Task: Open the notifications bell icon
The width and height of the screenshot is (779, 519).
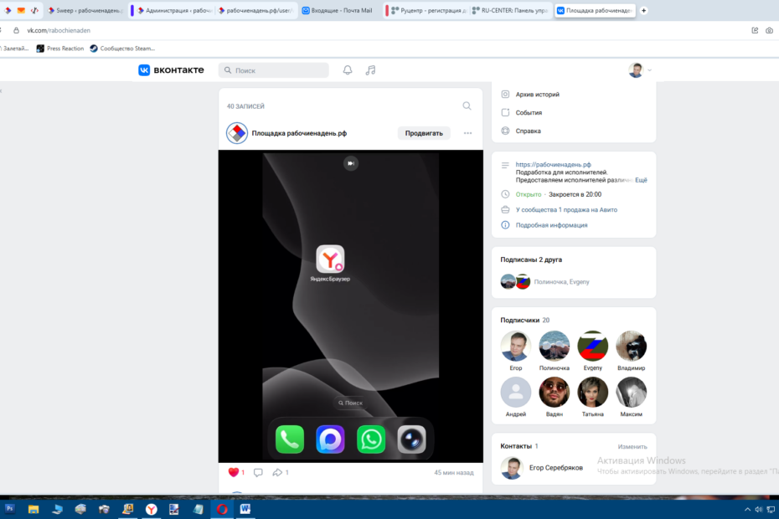Action: 348,70
